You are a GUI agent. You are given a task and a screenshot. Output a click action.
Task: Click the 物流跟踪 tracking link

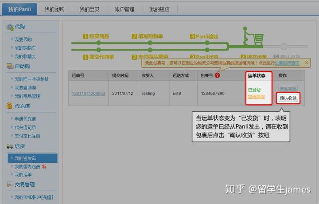(x=257, y=97)
